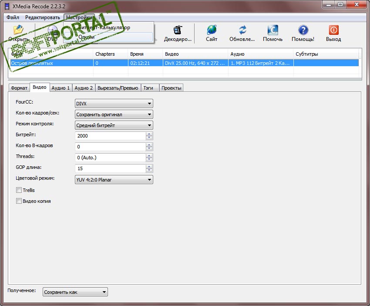The height and width of the screenshot is (306, 370).
Task: Open the Помощь! question mark icon
Action: click(303, 30)
